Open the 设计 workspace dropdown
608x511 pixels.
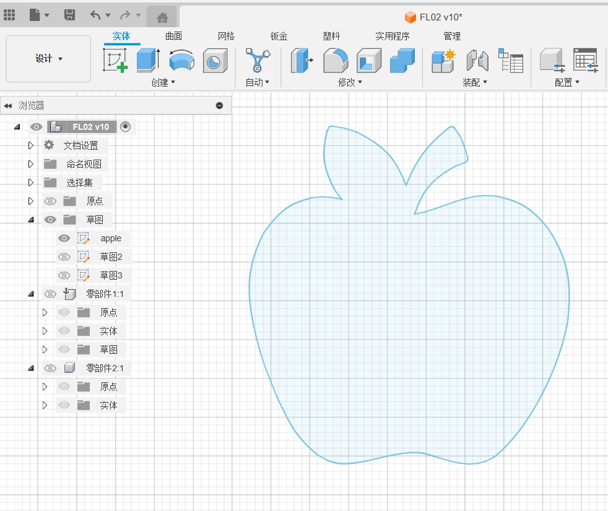48,59
